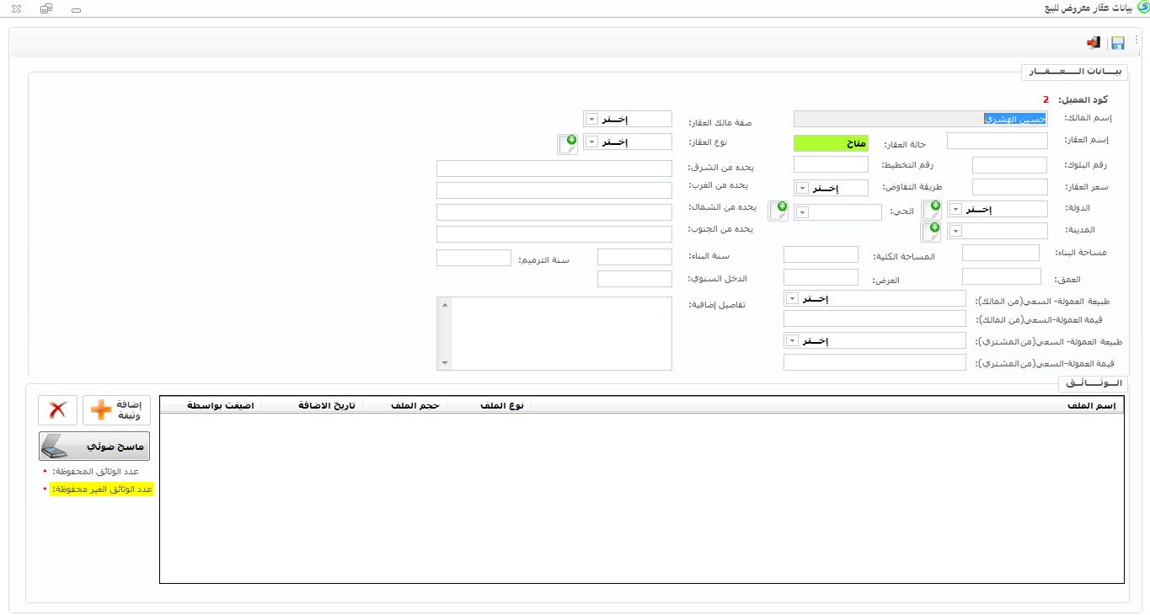The image size is (1150, 615).
Task: Click the green متاح property status field
Action: coord(831,143)
